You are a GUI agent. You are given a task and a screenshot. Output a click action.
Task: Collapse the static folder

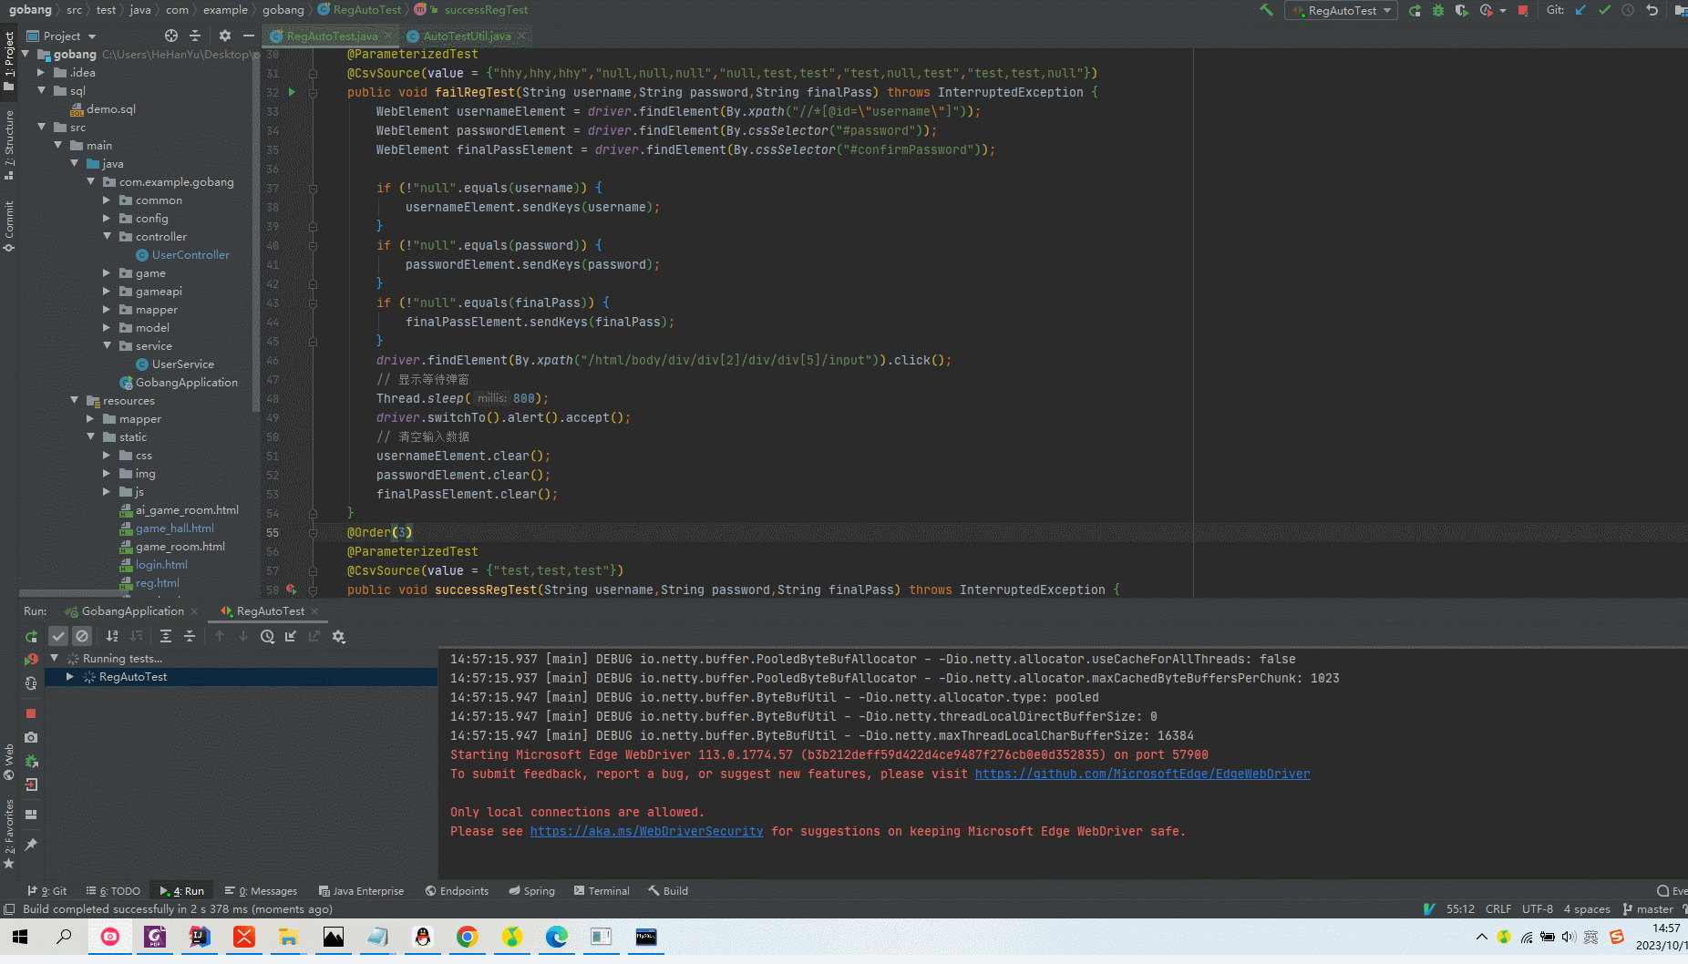tap(90, 436)
